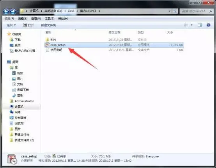
Task: Click 已共享 status in details pane
Action: click(62, 156)
